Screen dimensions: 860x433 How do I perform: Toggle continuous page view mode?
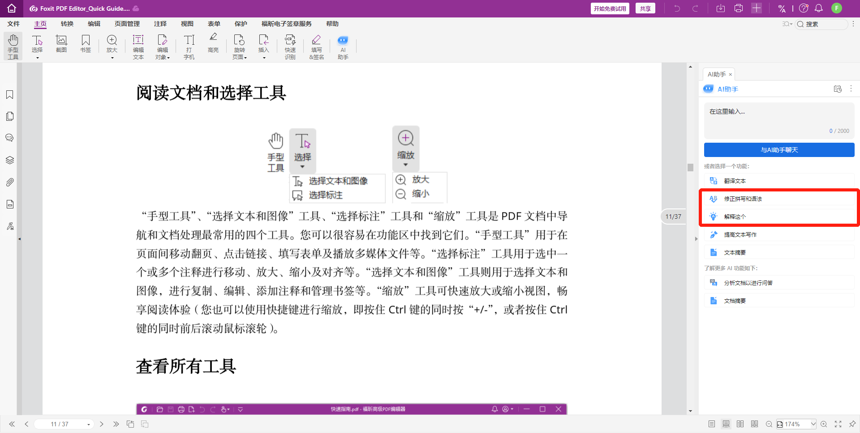coord(726,424)
